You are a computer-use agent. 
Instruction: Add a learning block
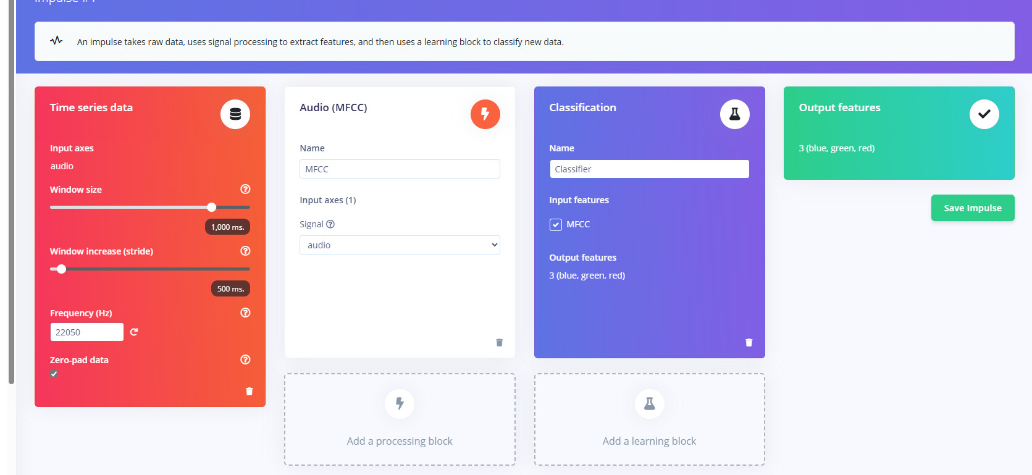[649, 419]
